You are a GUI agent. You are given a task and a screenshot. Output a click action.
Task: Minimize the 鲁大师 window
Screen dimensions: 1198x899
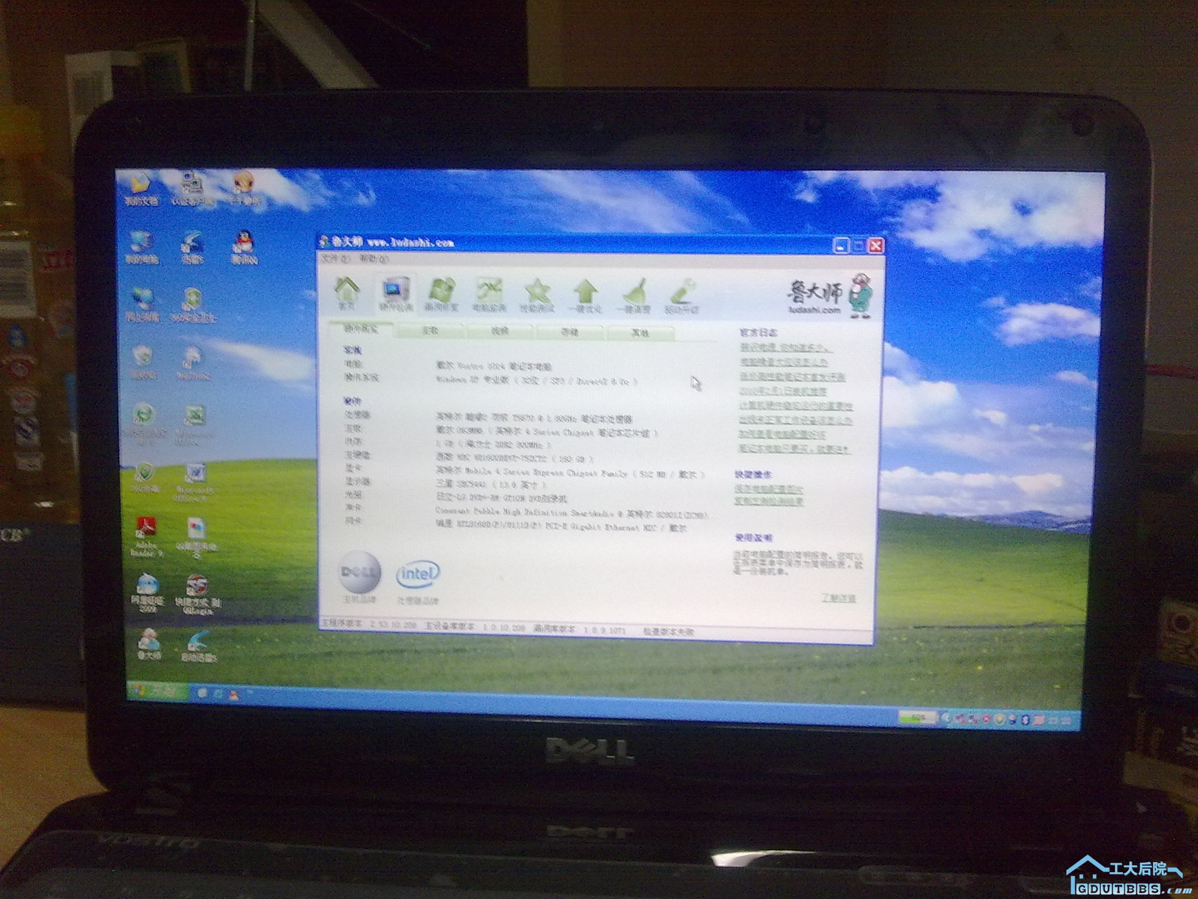tap(841, 246)
